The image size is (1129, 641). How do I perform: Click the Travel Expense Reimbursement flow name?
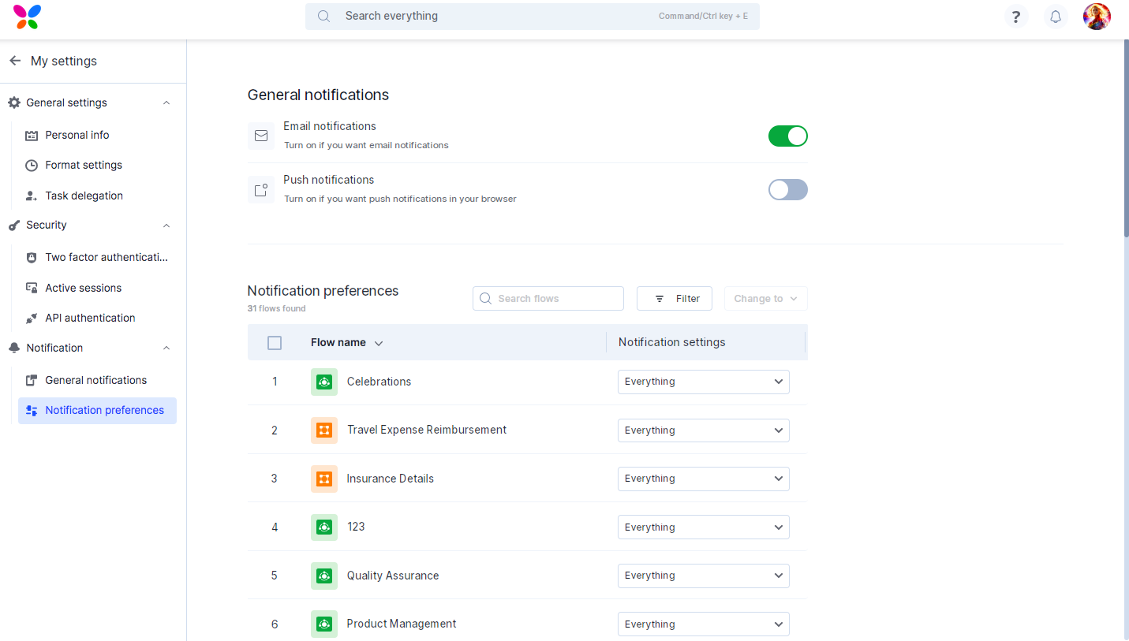tap(427, 430)
